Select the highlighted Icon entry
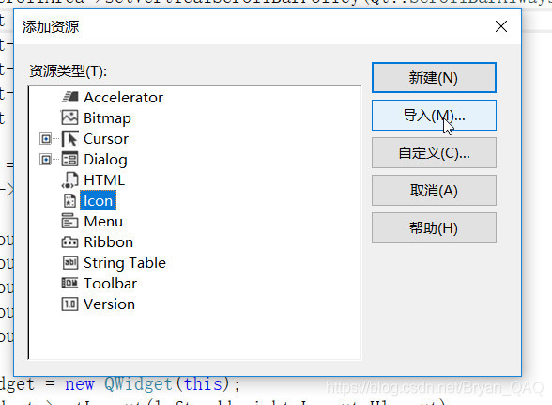Image resolution: width=552 pixels, height=405 pixels. (x=98, y=200)
